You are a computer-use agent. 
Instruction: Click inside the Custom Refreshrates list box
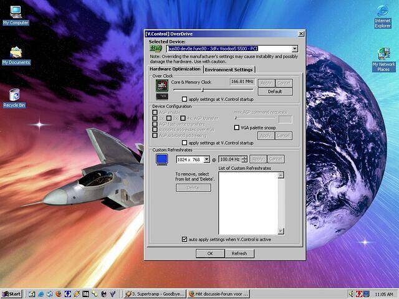coord(248,203)
